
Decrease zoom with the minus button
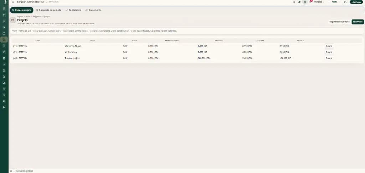[x=329, y=2]
